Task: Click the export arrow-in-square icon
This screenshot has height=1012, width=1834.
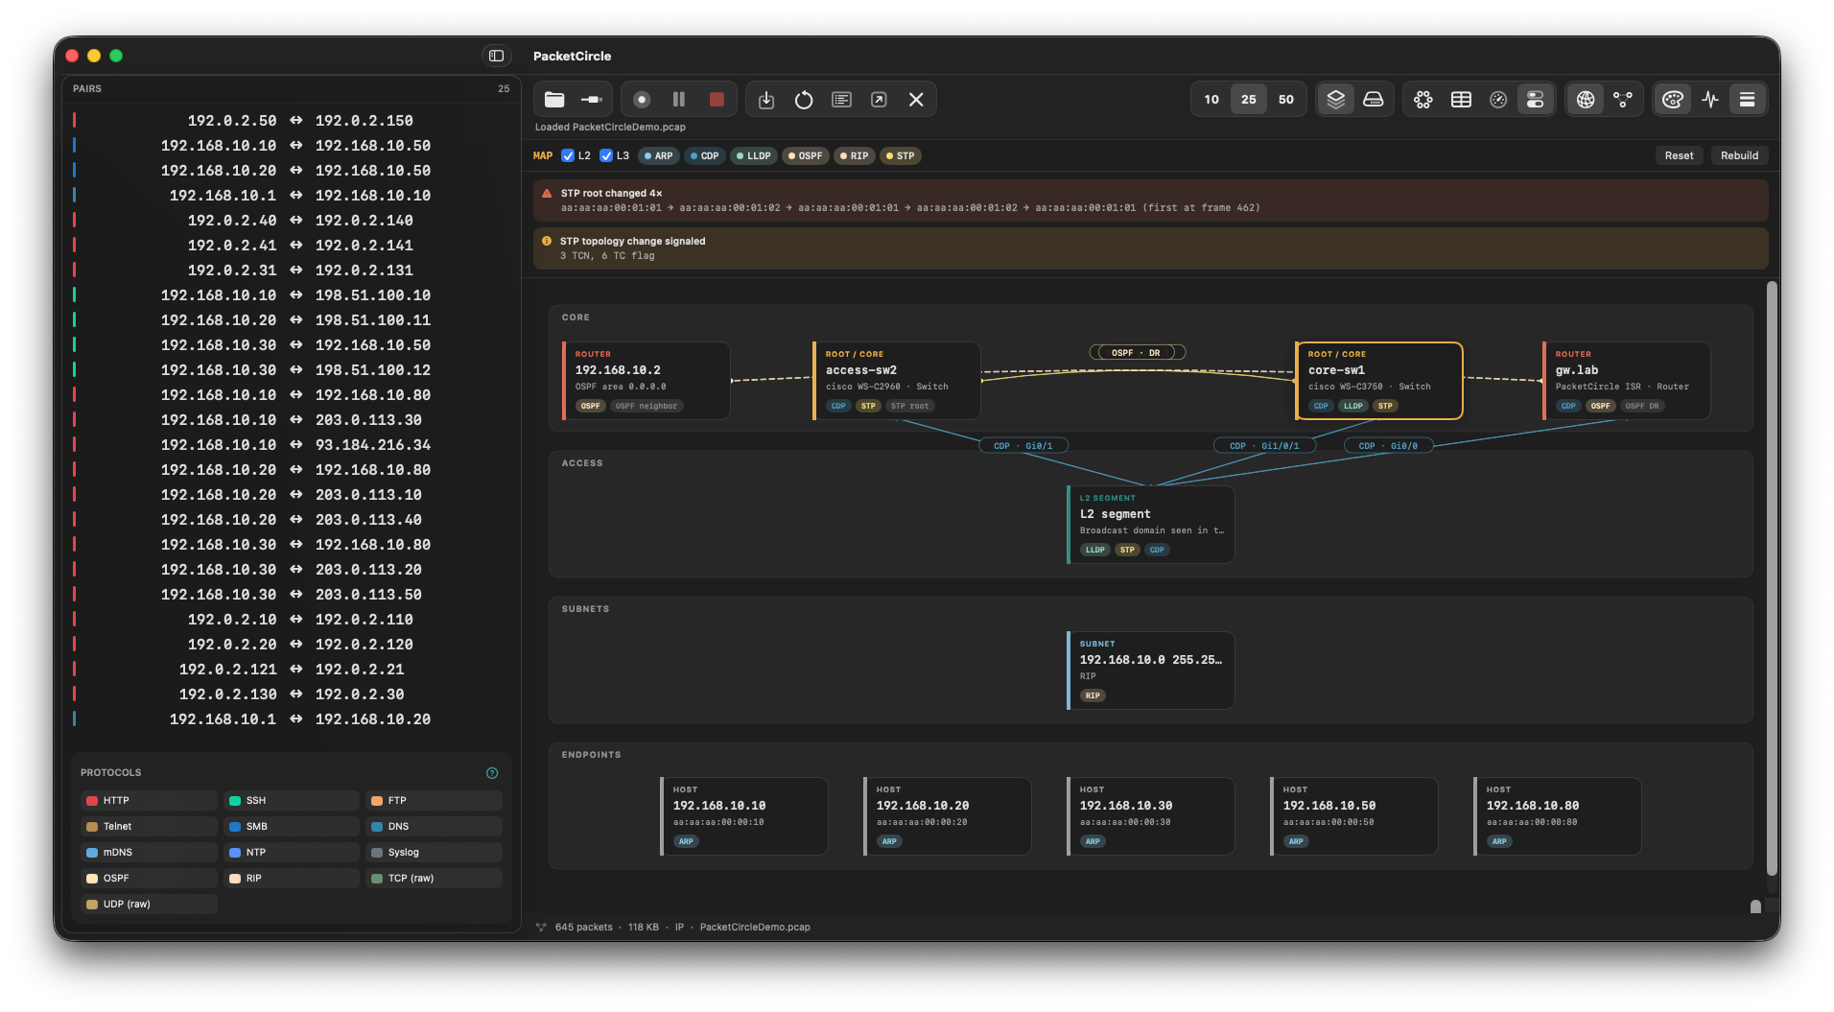Action: (879, 100)
